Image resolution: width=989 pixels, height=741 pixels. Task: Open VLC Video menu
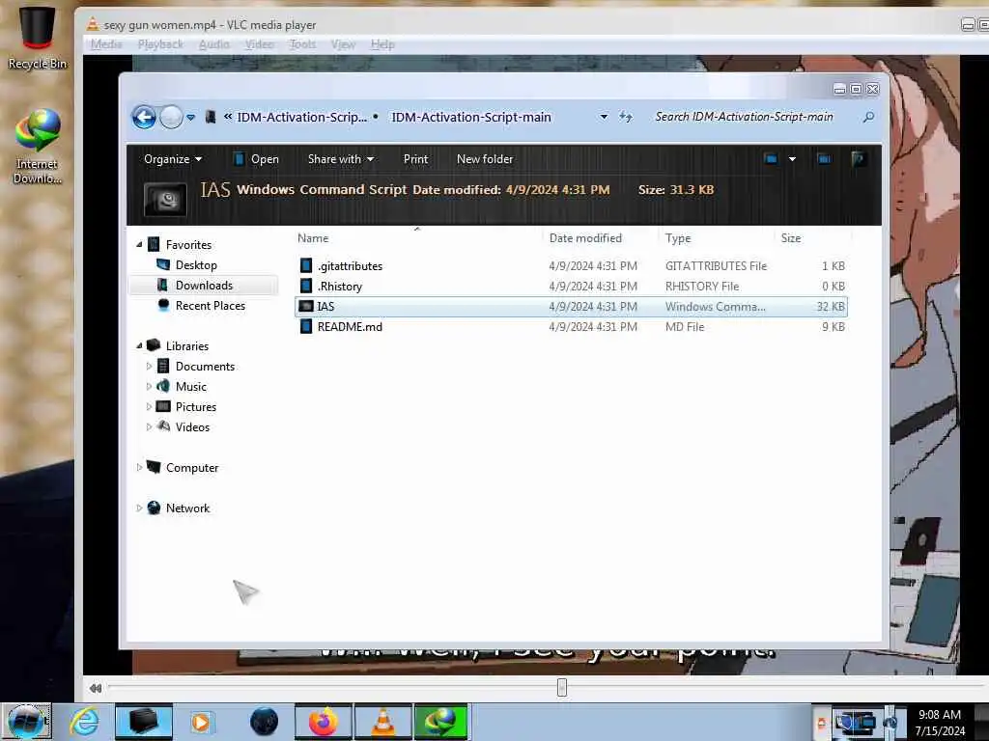point(259,44)
